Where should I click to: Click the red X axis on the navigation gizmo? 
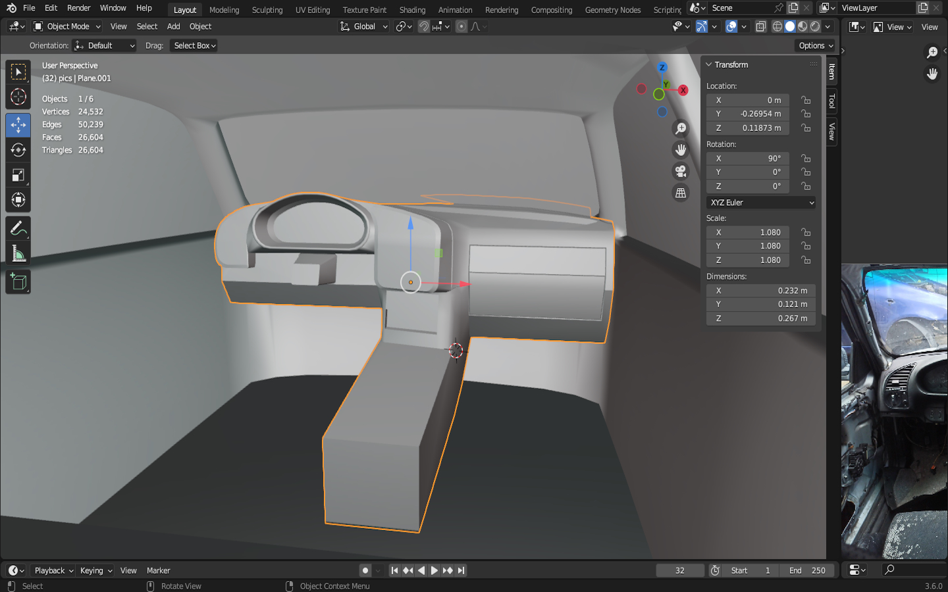coord(683,90)
